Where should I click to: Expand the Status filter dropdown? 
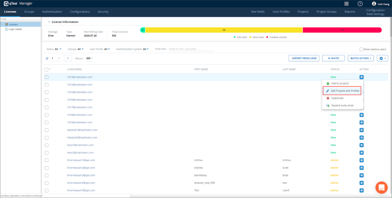pos(54,49)
